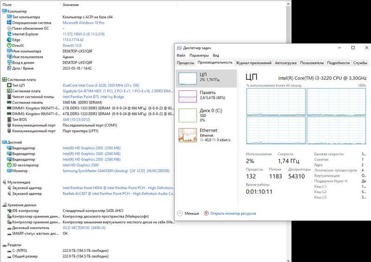Click the DESKTOP-LKS1Q9F value beside Имя компьютера
This screenshot has width=371, height=262.
click(77, 51)
